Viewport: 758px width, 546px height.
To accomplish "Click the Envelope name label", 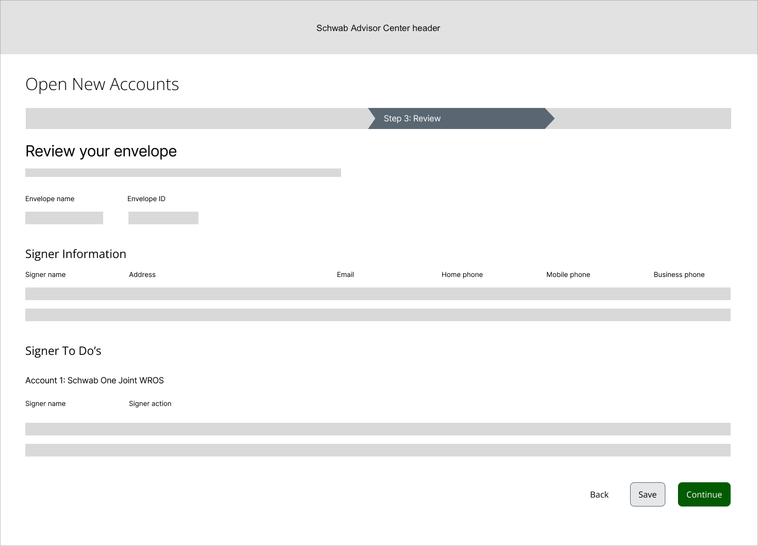I will click(x=50, y=198).
